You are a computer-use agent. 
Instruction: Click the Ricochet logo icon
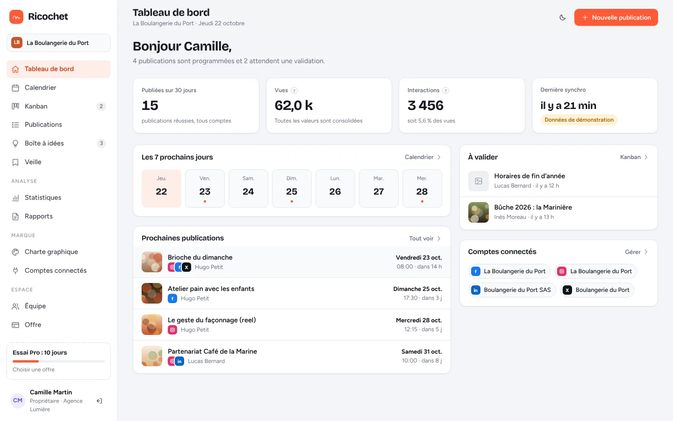coord(16,17)
